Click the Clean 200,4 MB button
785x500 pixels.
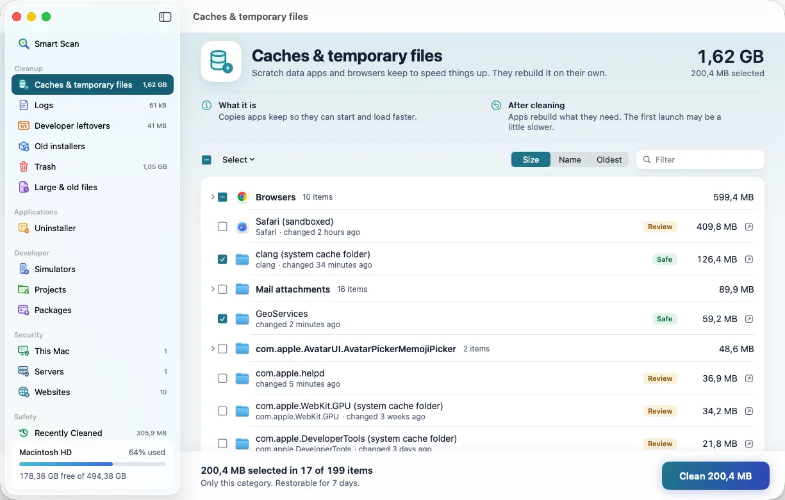pyautogui.click(x=715, y=476)
